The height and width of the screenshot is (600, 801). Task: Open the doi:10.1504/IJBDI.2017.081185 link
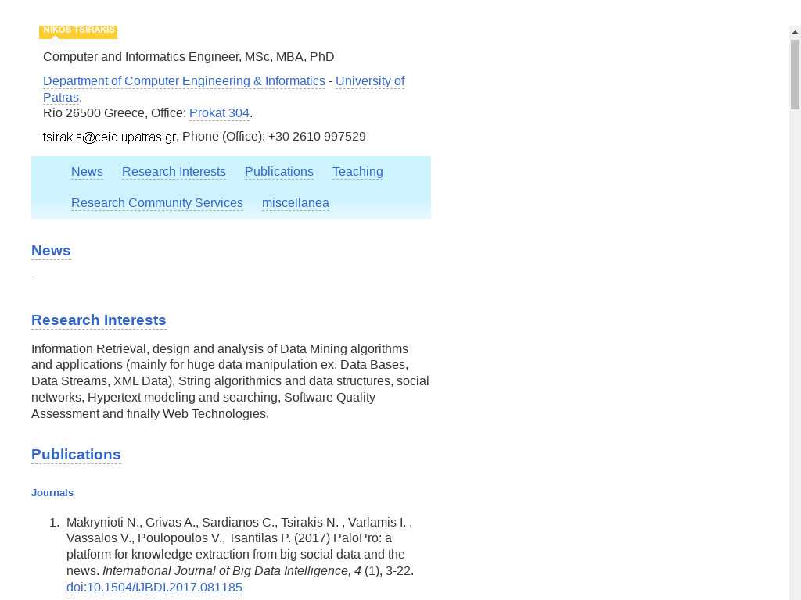click(x=154, y=587)
